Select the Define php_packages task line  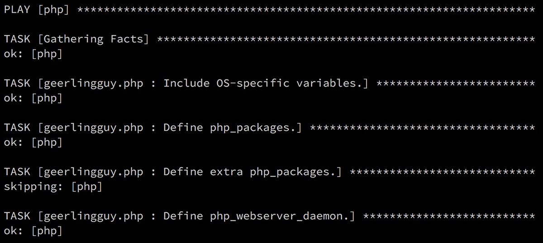pos(270,128)
